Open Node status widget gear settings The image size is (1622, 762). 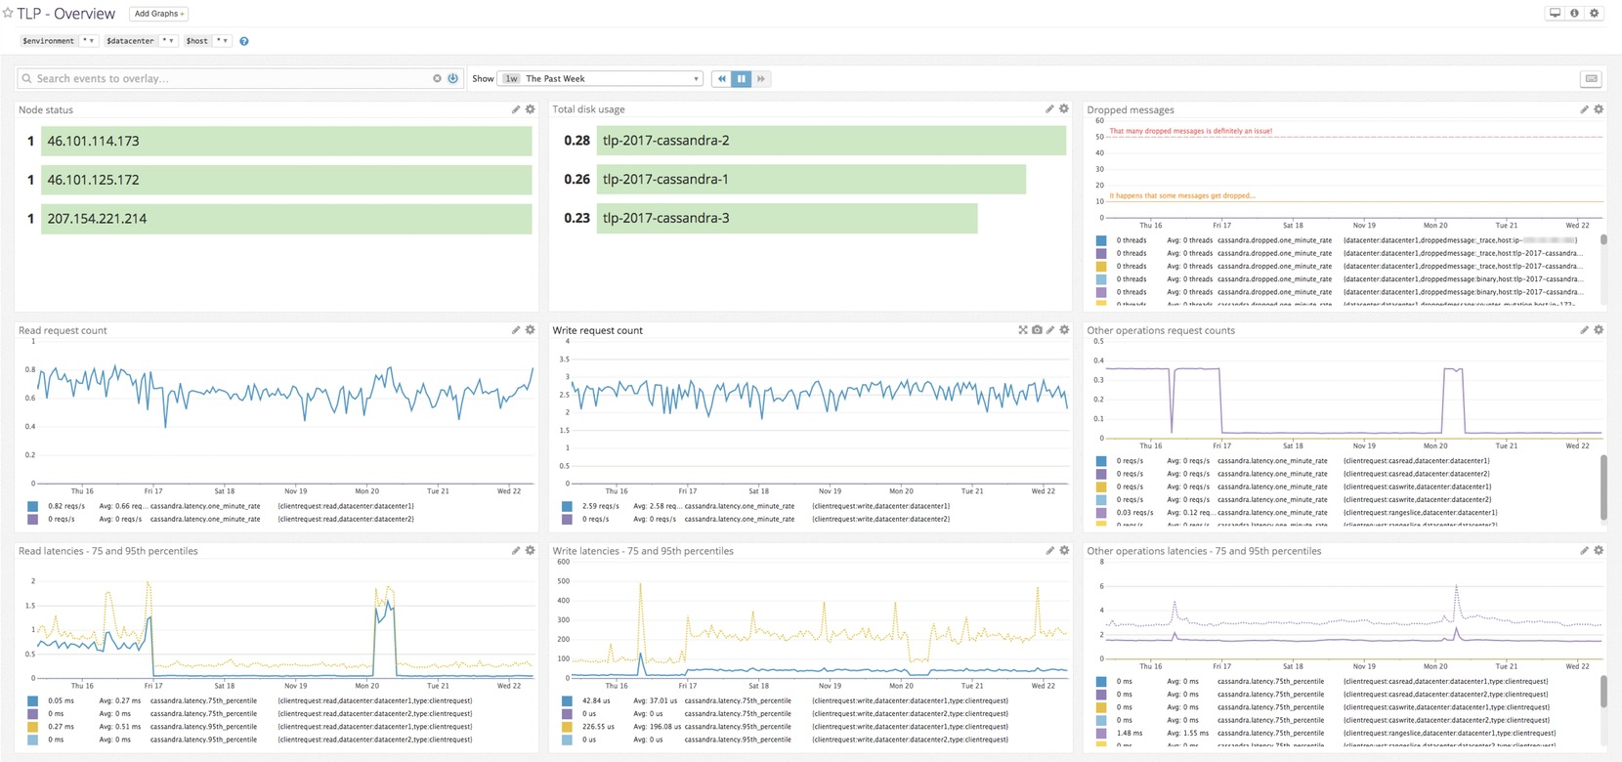click(531, 109)
